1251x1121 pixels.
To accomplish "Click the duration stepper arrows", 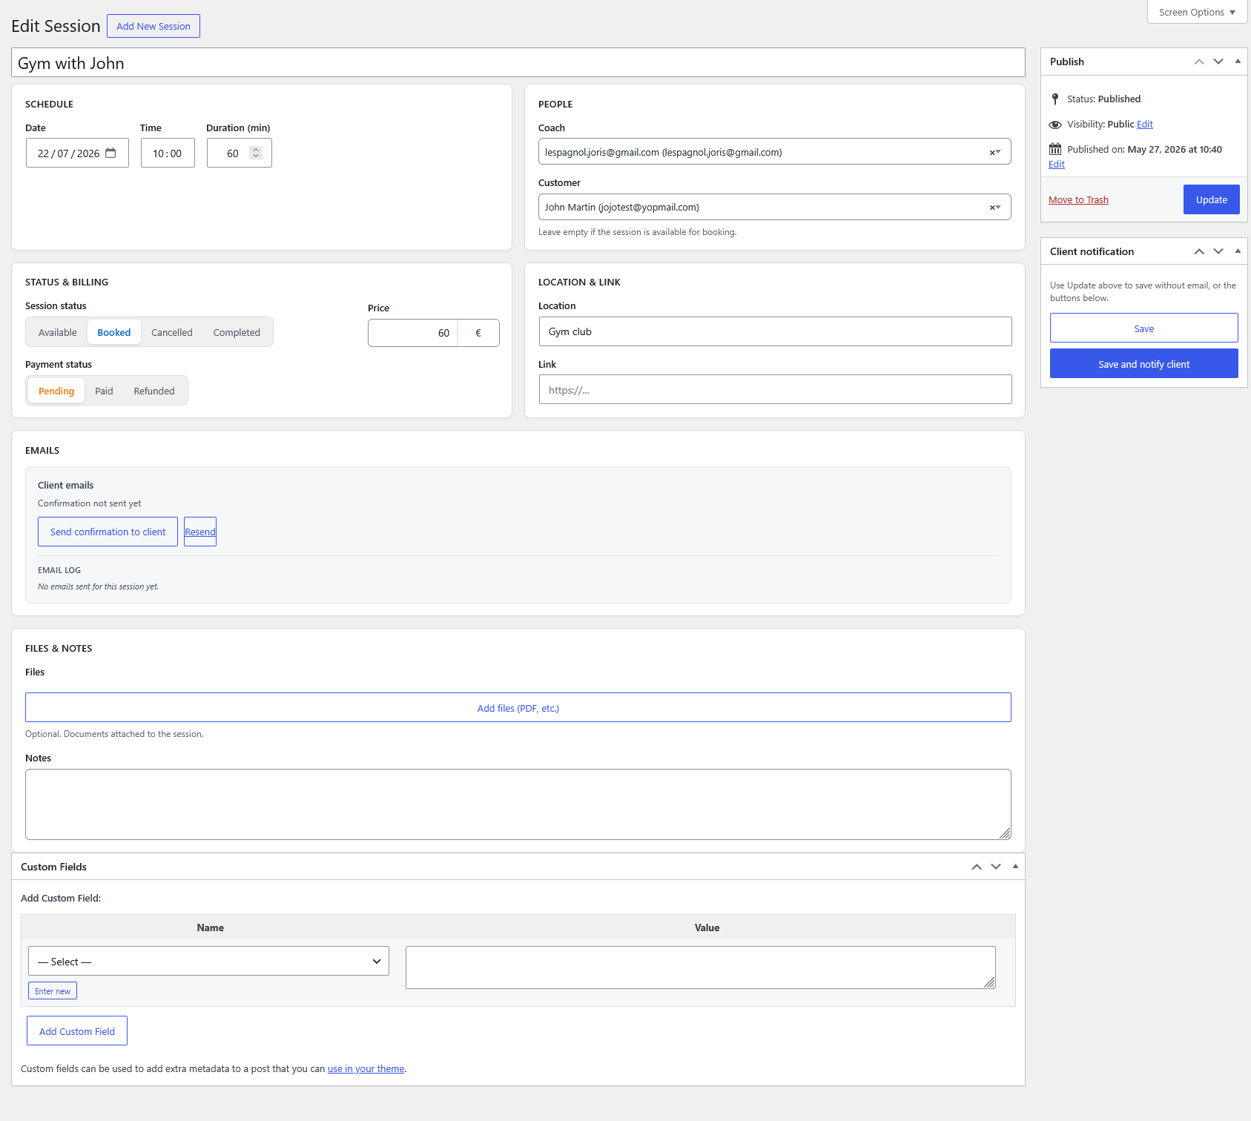I will [256, 153].
